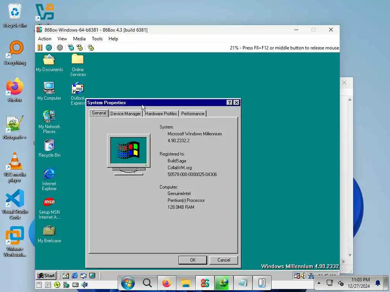Click the CD-ROM icon in the 86Box status bar
This screenshot has width=390, height=292.
pyautogui.click(x=57, y=285)
